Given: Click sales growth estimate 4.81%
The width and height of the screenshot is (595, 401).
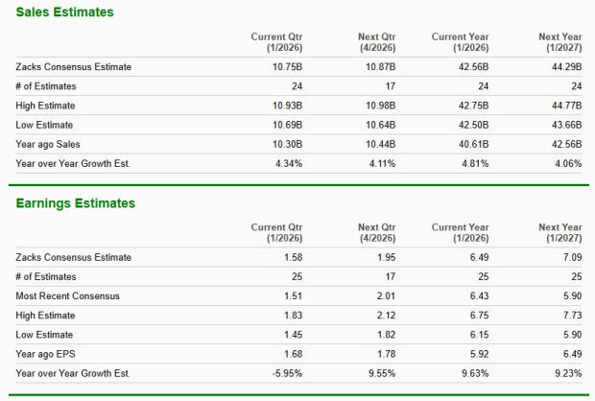Looking at the screenshot, I should [x=475, y=163].
